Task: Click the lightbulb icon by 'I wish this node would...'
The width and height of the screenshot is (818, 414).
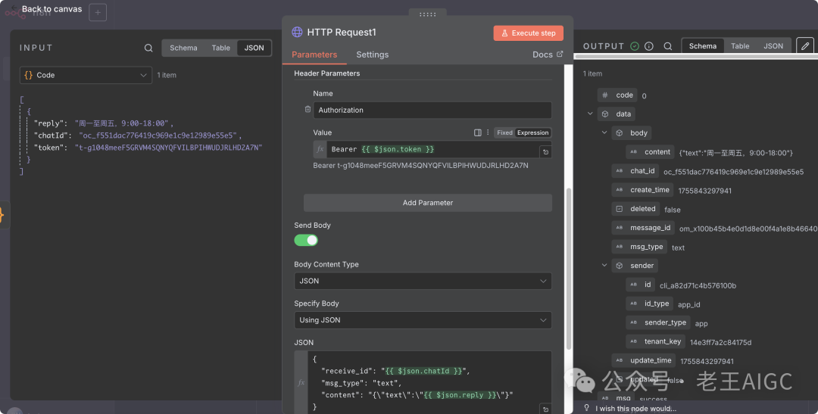Action: [x=587, y=408]
